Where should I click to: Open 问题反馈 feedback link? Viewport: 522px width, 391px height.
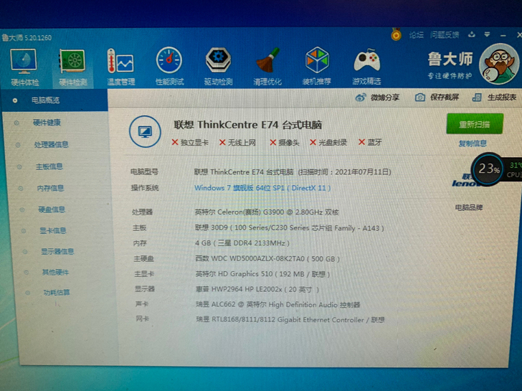444,34
